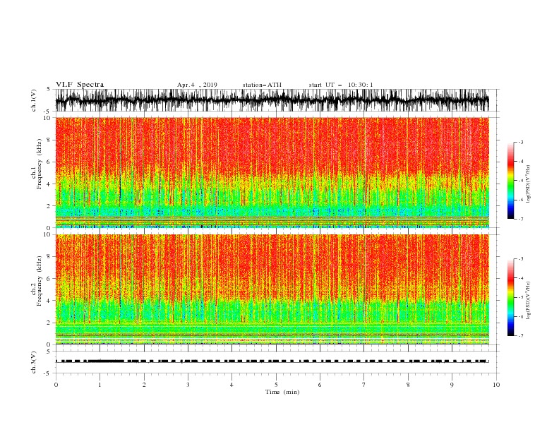Image resolution: width=559 pixels, height=432 pixels.
Task: Click the "-3" label on ch.1 color bar
Action: [x=520, y=142]
